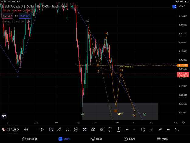The image size is (190, 143).
Task: Tap the GBPUSD flag icon
Action: click(x=4, y=130)
